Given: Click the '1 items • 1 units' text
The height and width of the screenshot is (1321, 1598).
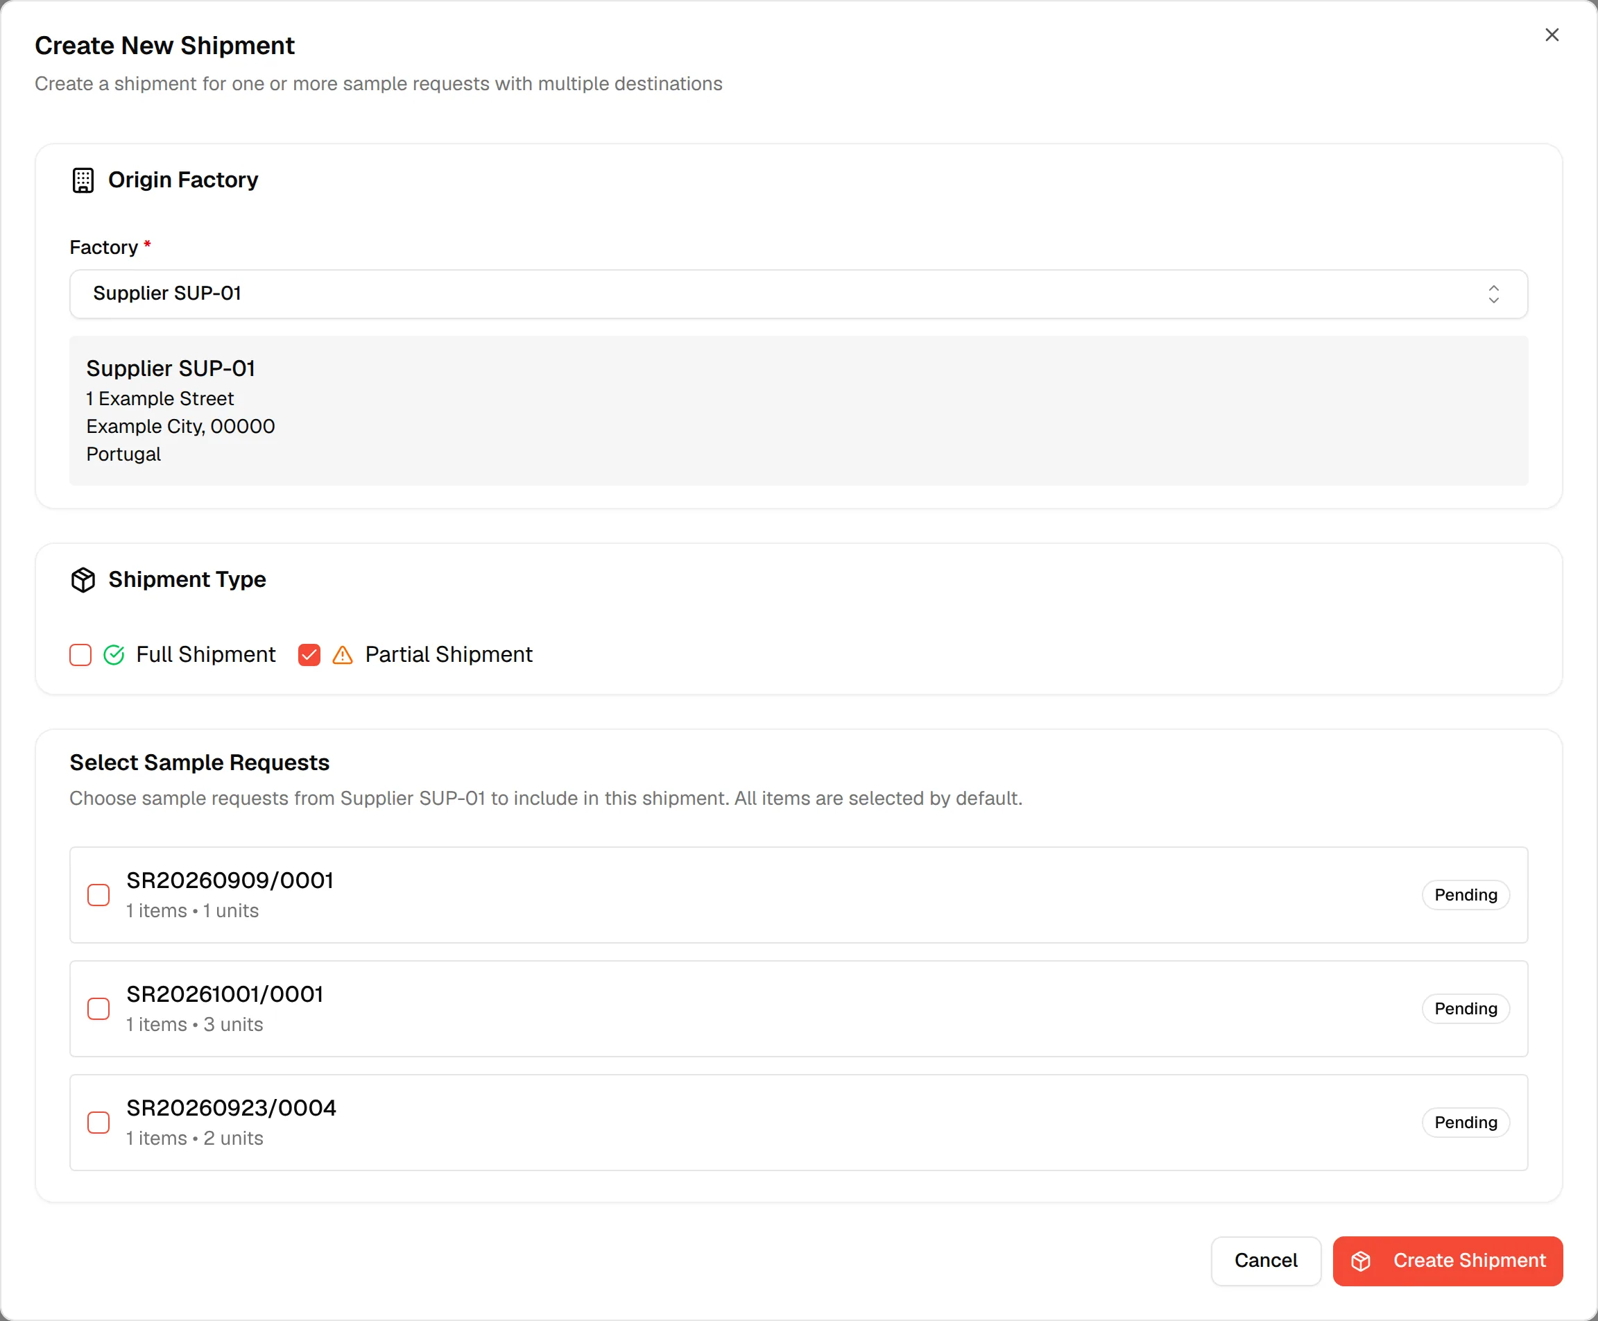Looking at the screenshot, I should [x=192, y=911].
